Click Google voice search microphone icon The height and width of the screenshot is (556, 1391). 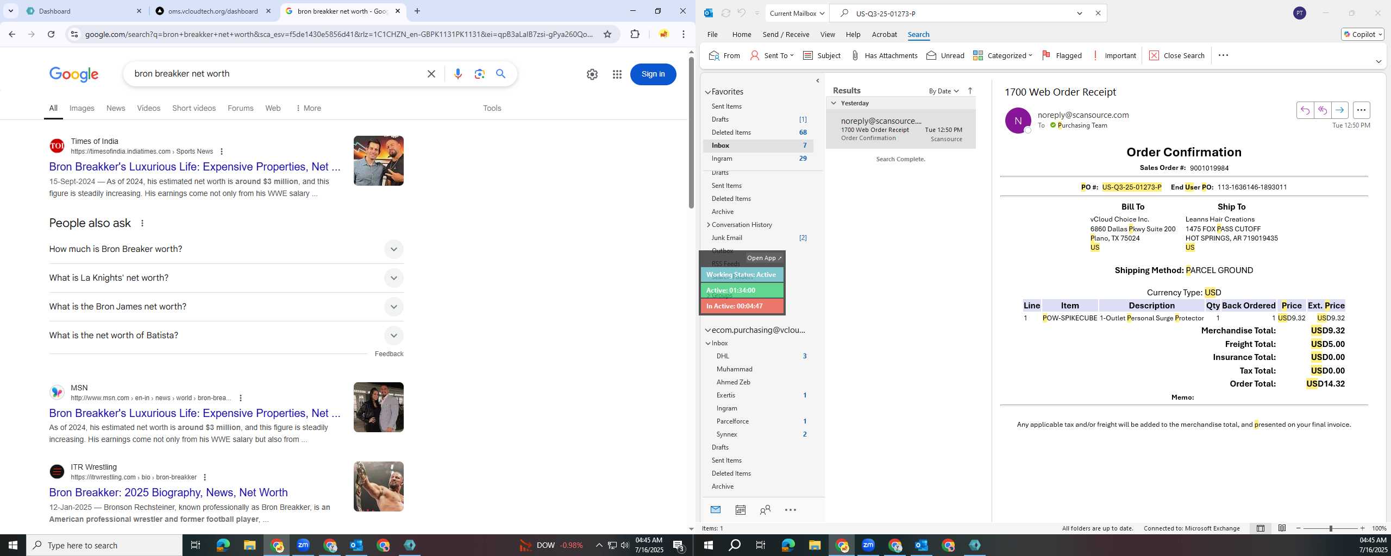click(458, 74)
